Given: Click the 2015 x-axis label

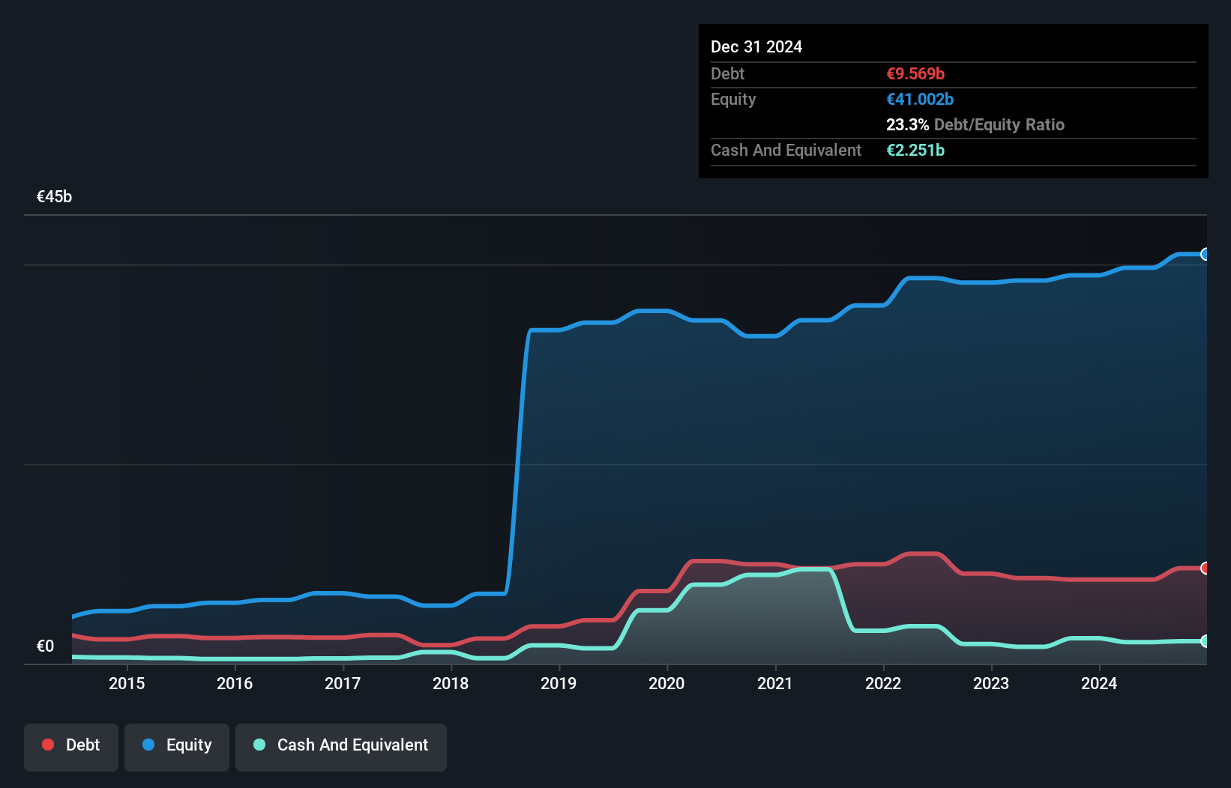Looking at the screenshot, I should 127,683.
